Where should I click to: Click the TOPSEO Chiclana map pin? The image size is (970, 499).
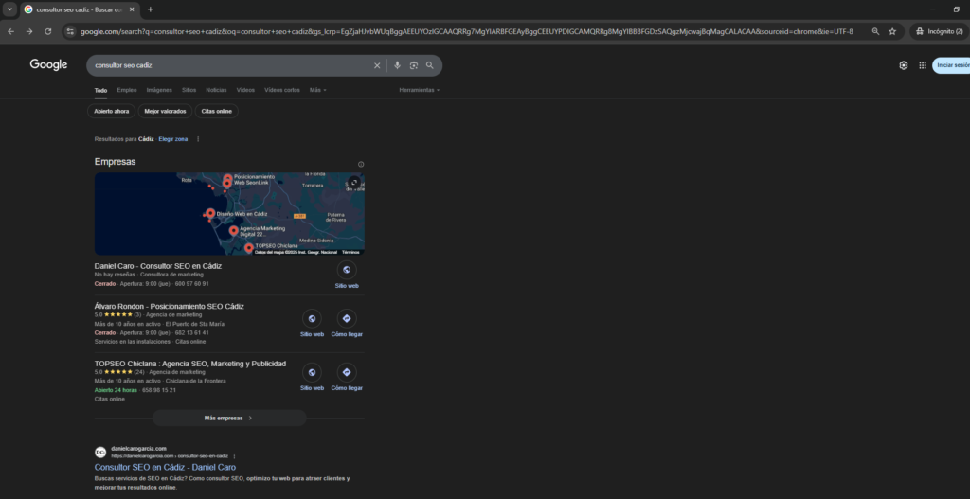point(249,248)
